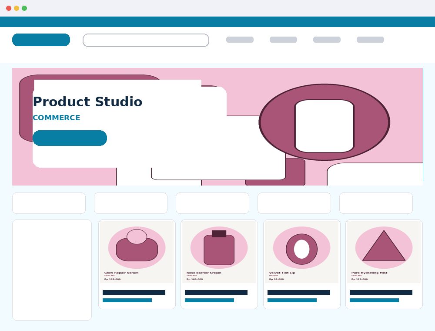Click the MAKEUP label under Velvet Tint Lip
Screen dimensions: 435x331
(x=274, y=276)
